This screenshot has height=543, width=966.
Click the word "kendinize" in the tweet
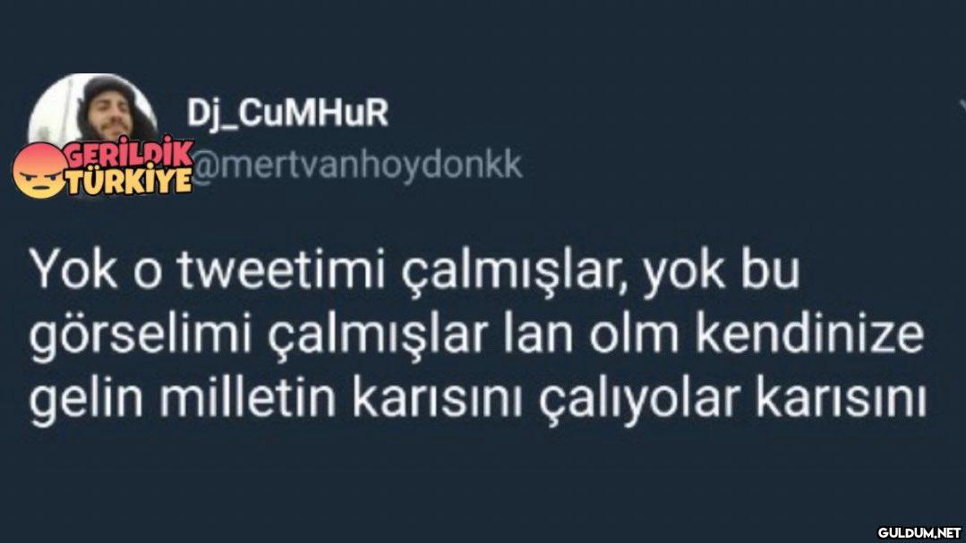coord(809,335)
